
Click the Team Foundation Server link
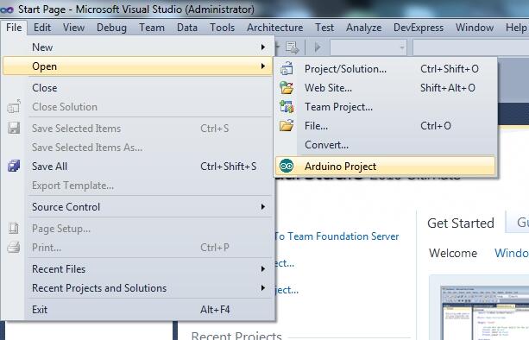click(x=337, y=236)
